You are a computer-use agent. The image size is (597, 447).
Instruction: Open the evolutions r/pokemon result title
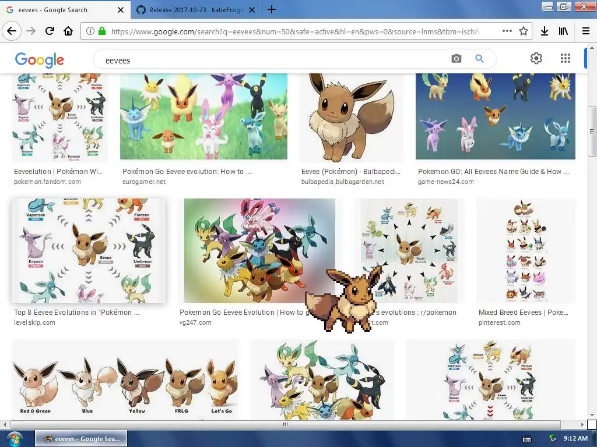(416, 313)
